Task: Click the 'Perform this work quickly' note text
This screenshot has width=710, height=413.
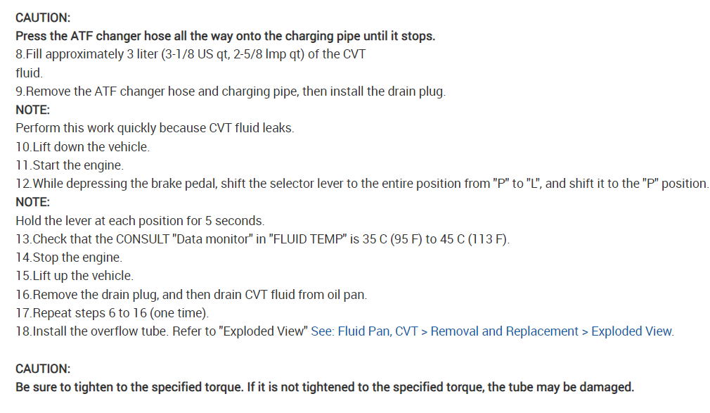Action: click(155, 128)
